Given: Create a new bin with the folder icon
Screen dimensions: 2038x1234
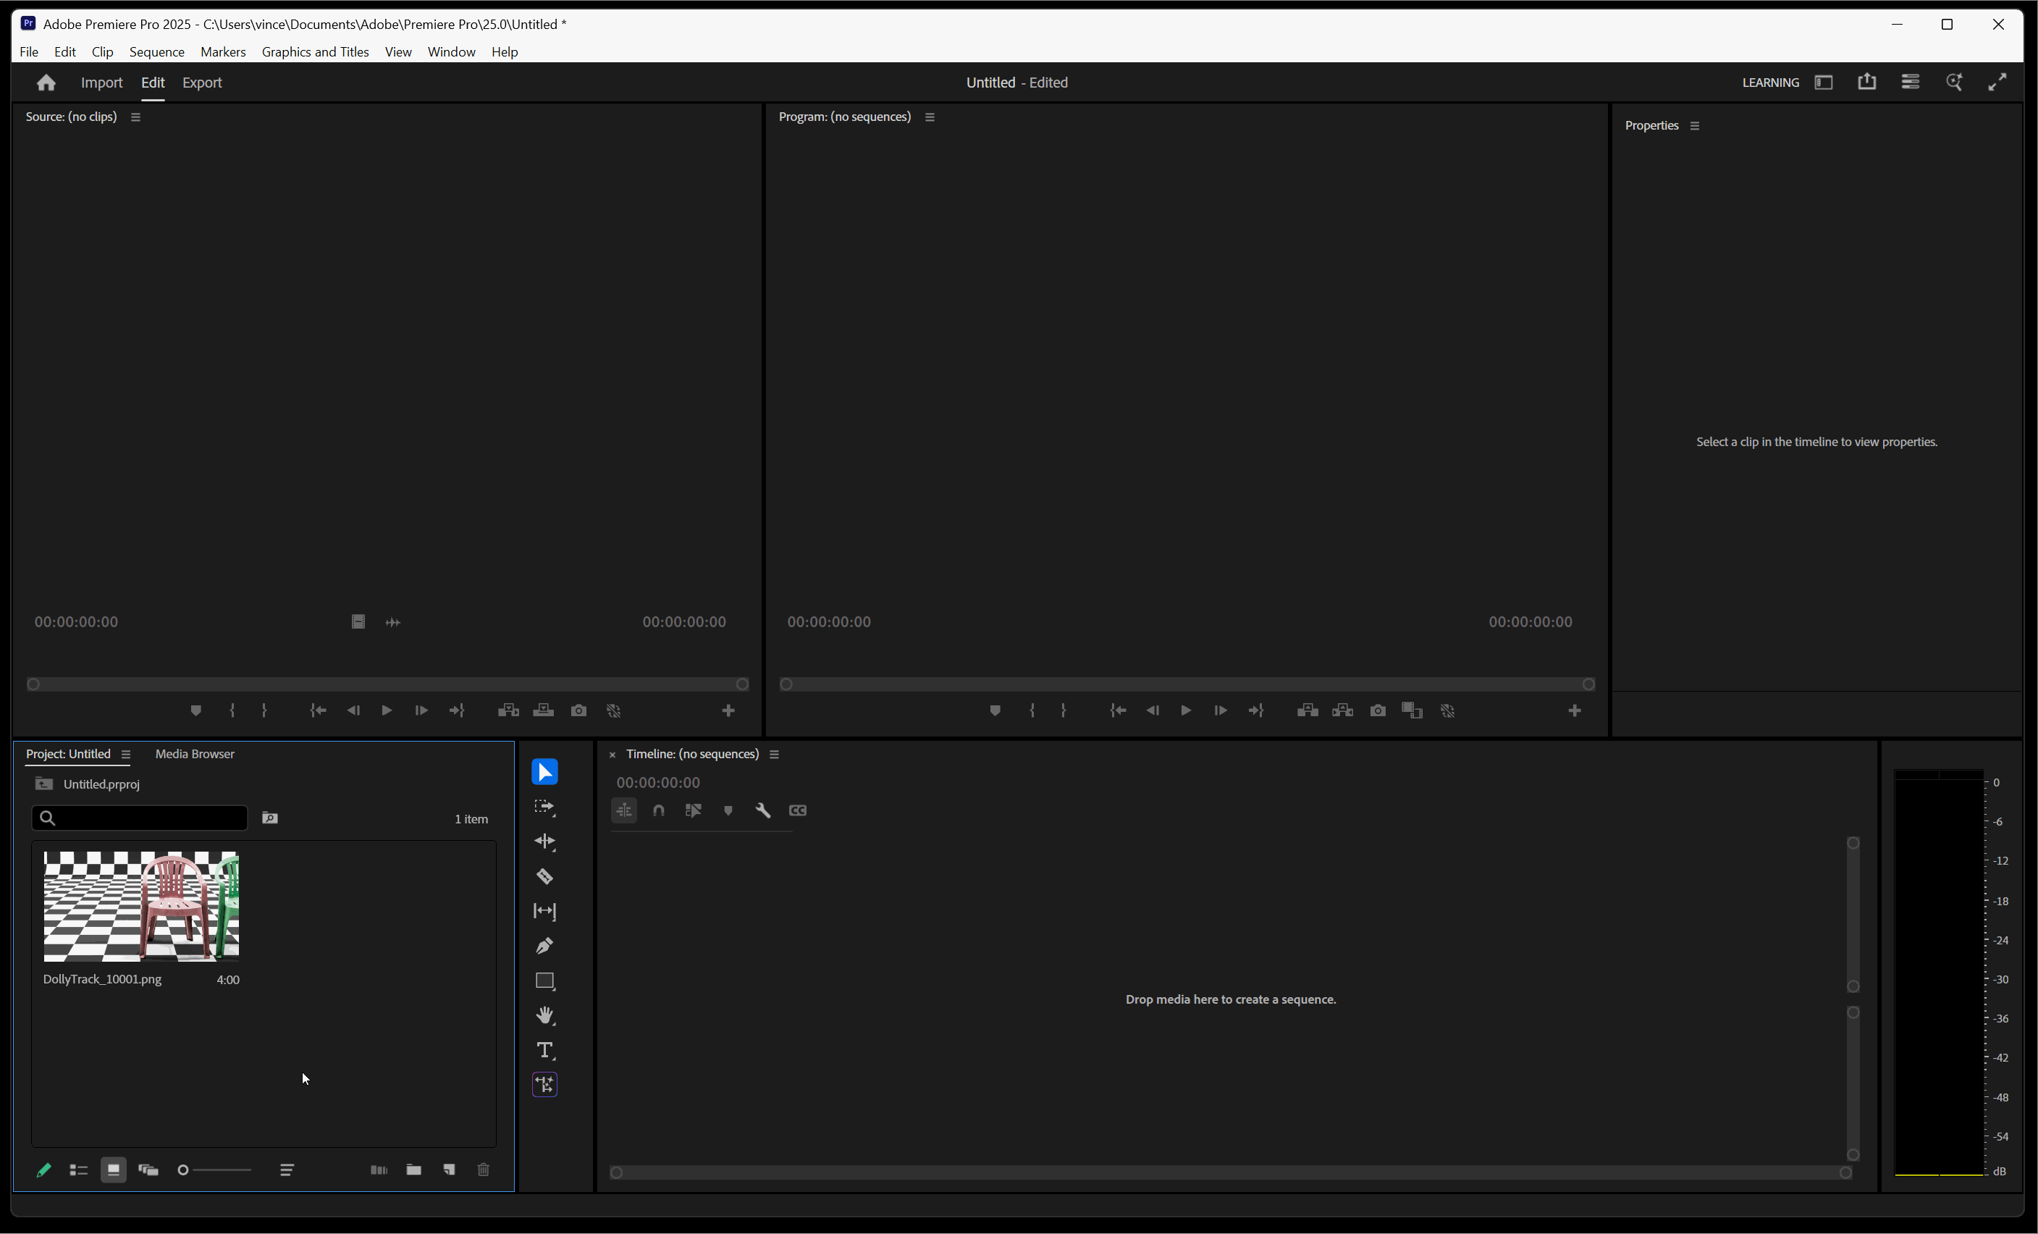Looking at the screenshot, I should coord(413,1170).
